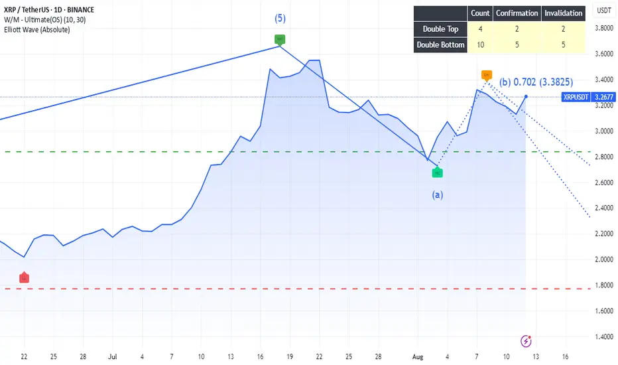Open the Elliott Wave (Absolute) indicator legend

coord(36,30)
